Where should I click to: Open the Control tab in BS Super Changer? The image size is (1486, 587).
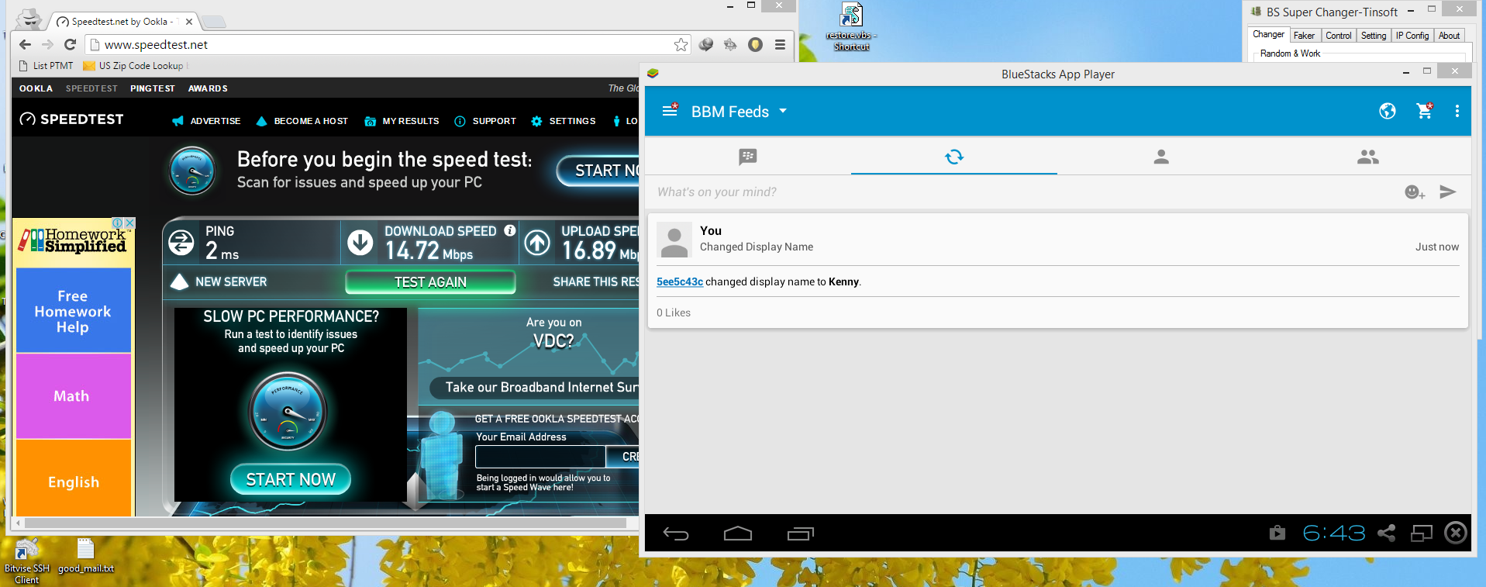pos(1339,36)
